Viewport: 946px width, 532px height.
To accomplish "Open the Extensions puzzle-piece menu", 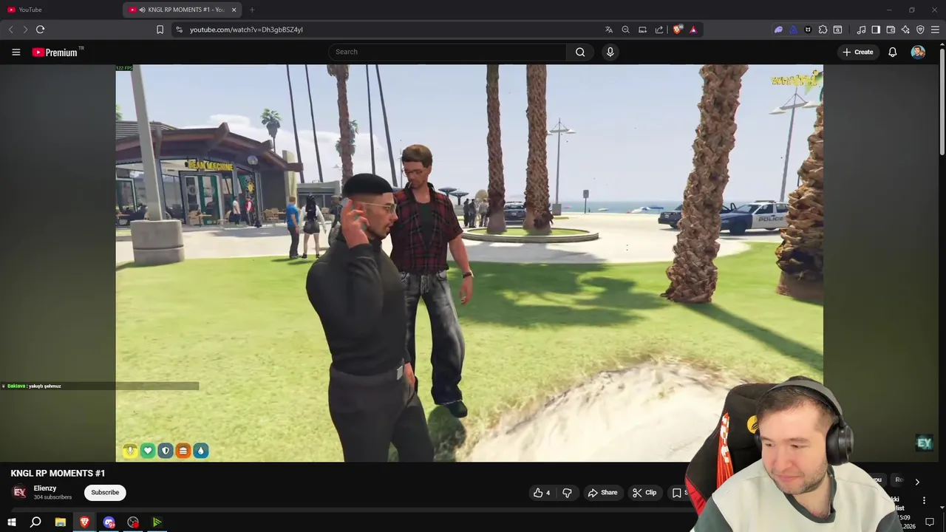I will coord(823,30).
